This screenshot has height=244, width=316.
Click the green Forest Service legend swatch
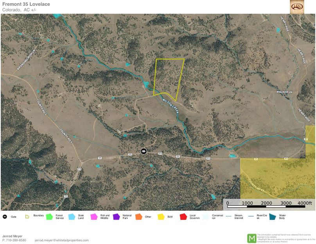49,216
